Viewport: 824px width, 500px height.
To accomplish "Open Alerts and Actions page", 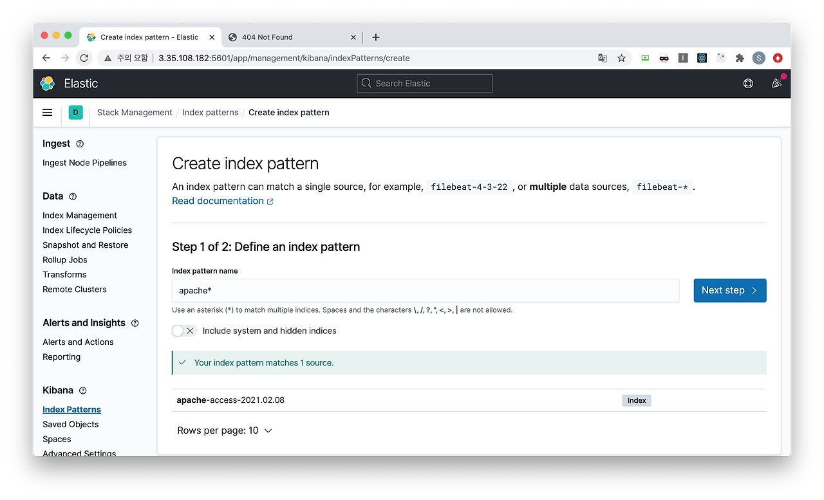I will [x=78, y=342].
